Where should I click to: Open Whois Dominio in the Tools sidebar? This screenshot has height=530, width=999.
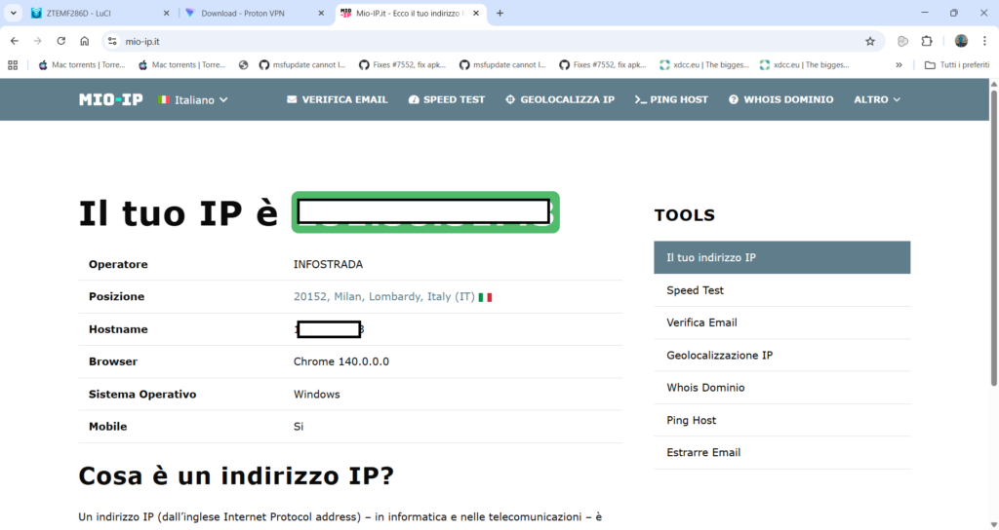pos(705,388)
